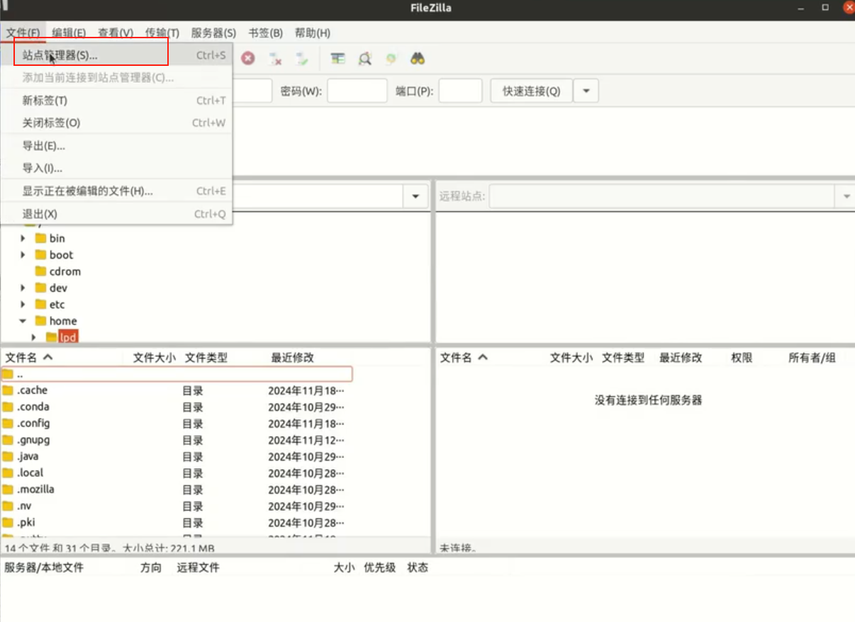855x622 pixels.
Task: Focus the 端口(P) port input field
Action: coord(461,91)
